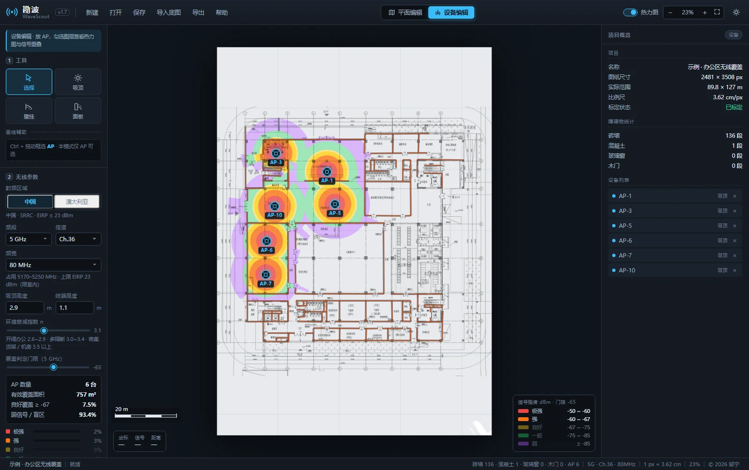Expand the 80 MHz bandwidth dropdown

pyautogui.click(x=53, y=265)
